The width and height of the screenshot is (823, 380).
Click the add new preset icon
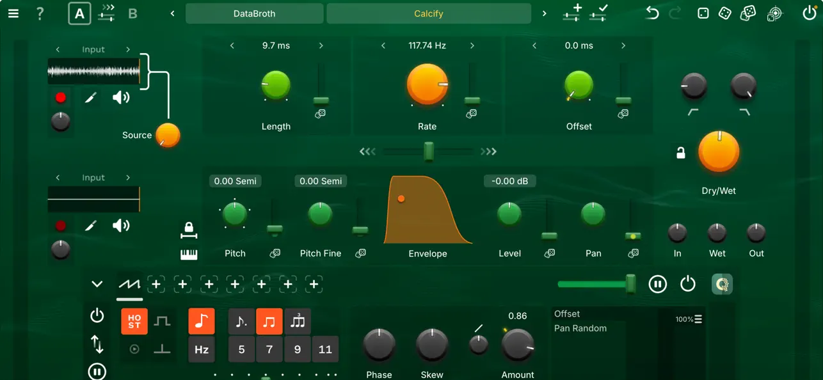[571, 13]
